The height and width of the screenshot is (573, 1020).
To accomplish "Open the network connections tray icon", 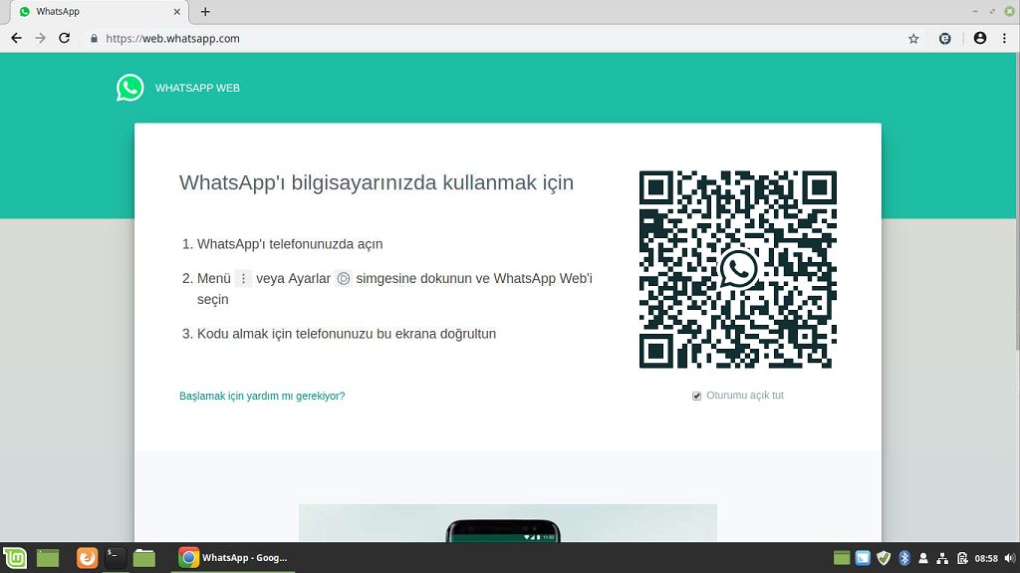I will tap(942, 558).
